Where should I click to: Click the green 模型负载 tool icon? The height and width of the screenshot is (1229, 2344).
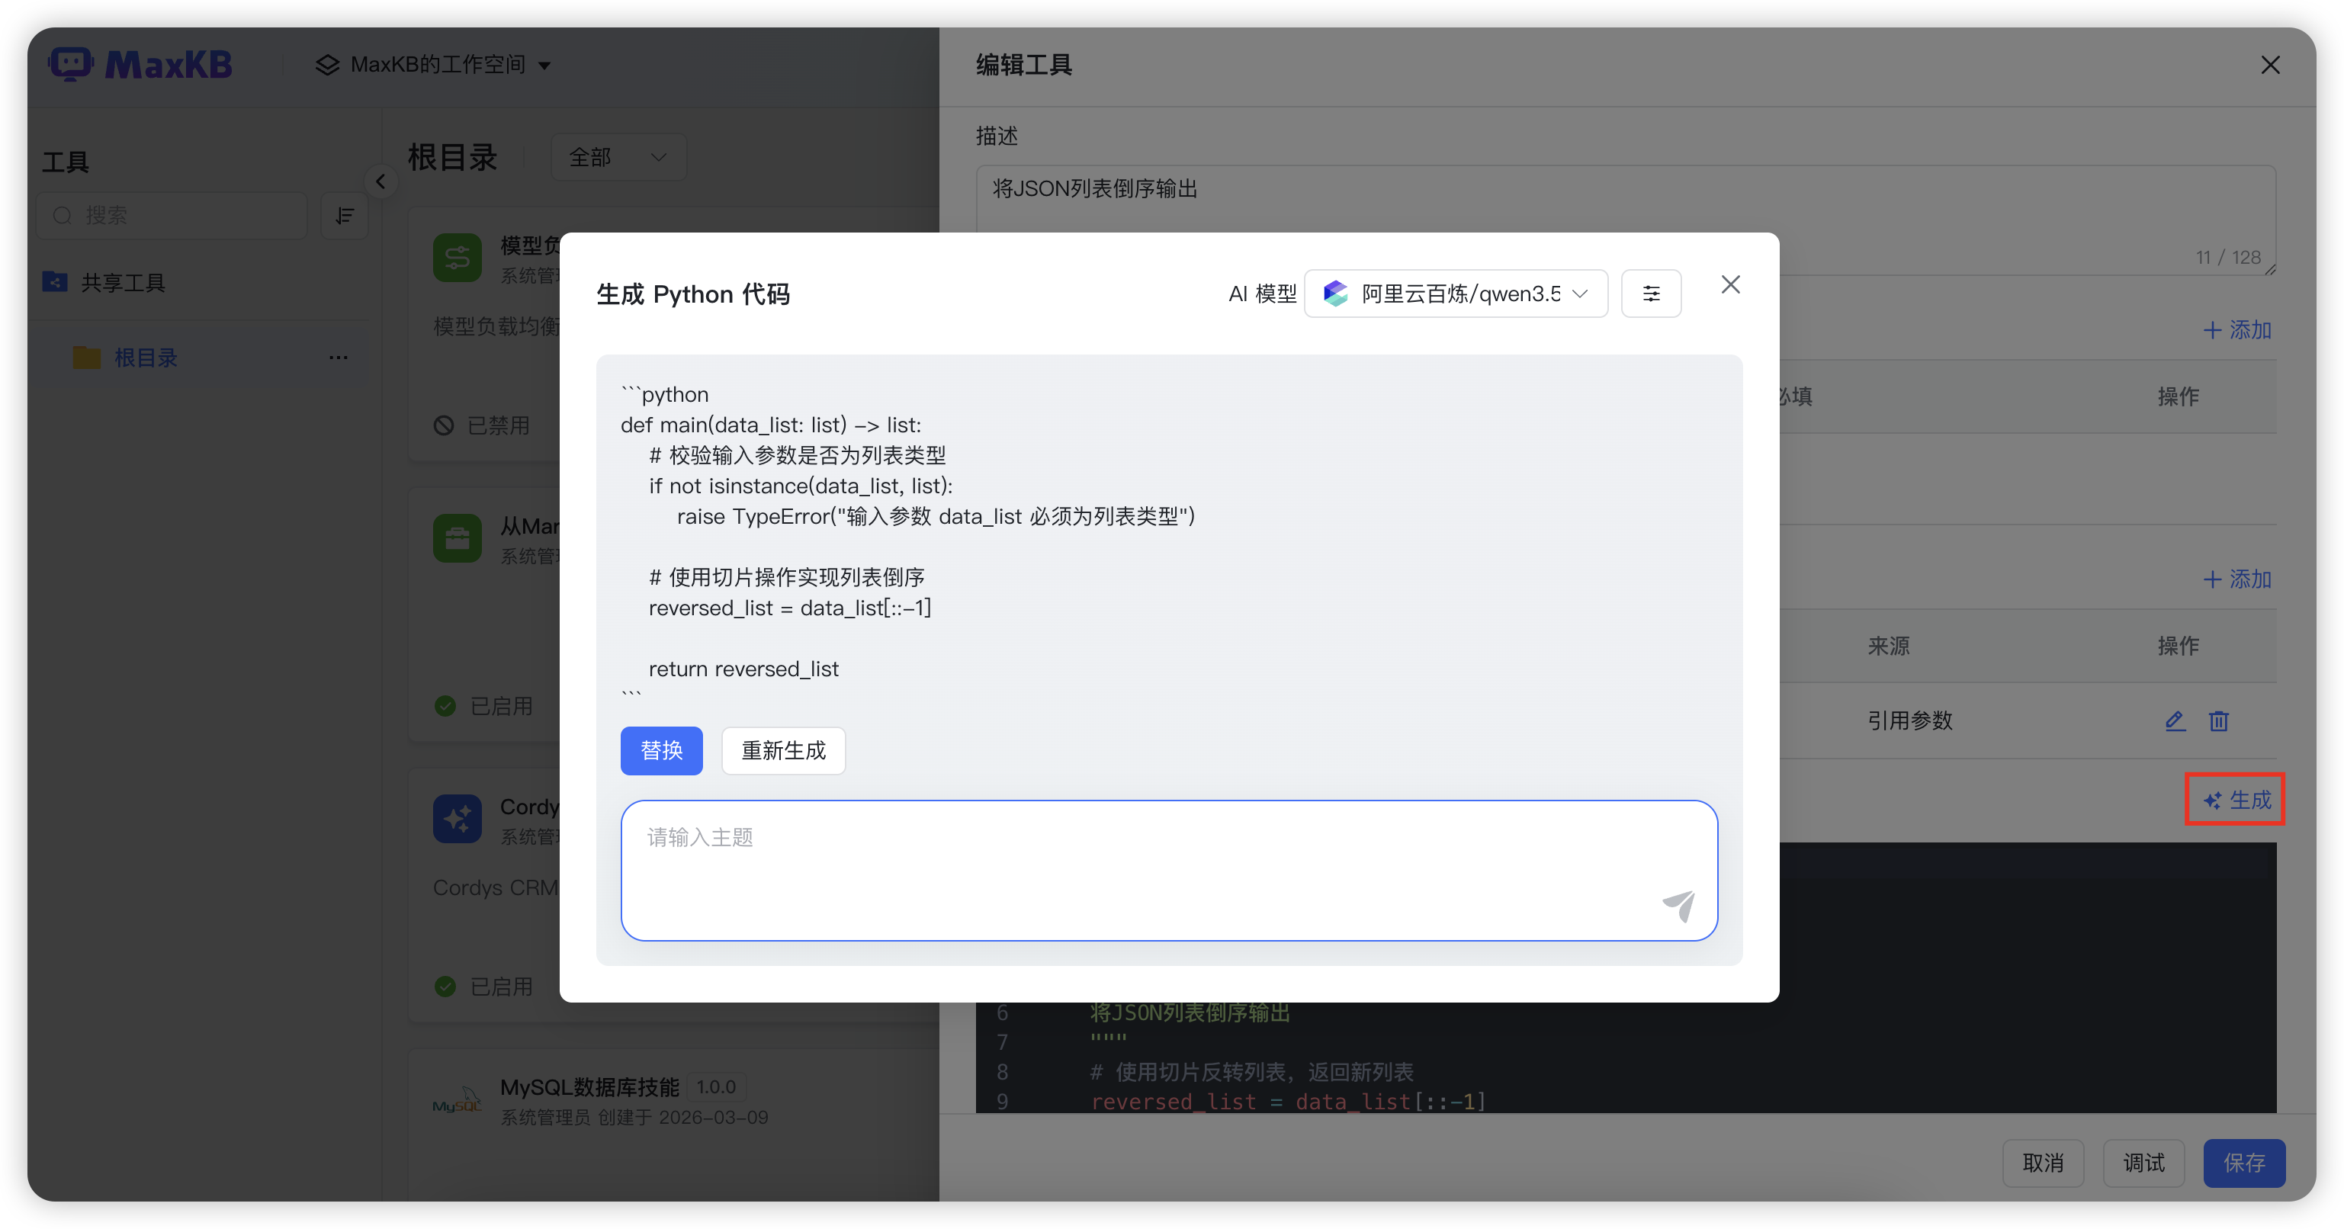coord(458,258)
